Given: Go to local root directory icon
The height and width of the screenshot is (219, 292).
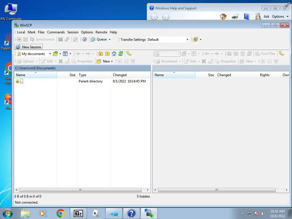Looking at the screenshot, I should (108, 54).
